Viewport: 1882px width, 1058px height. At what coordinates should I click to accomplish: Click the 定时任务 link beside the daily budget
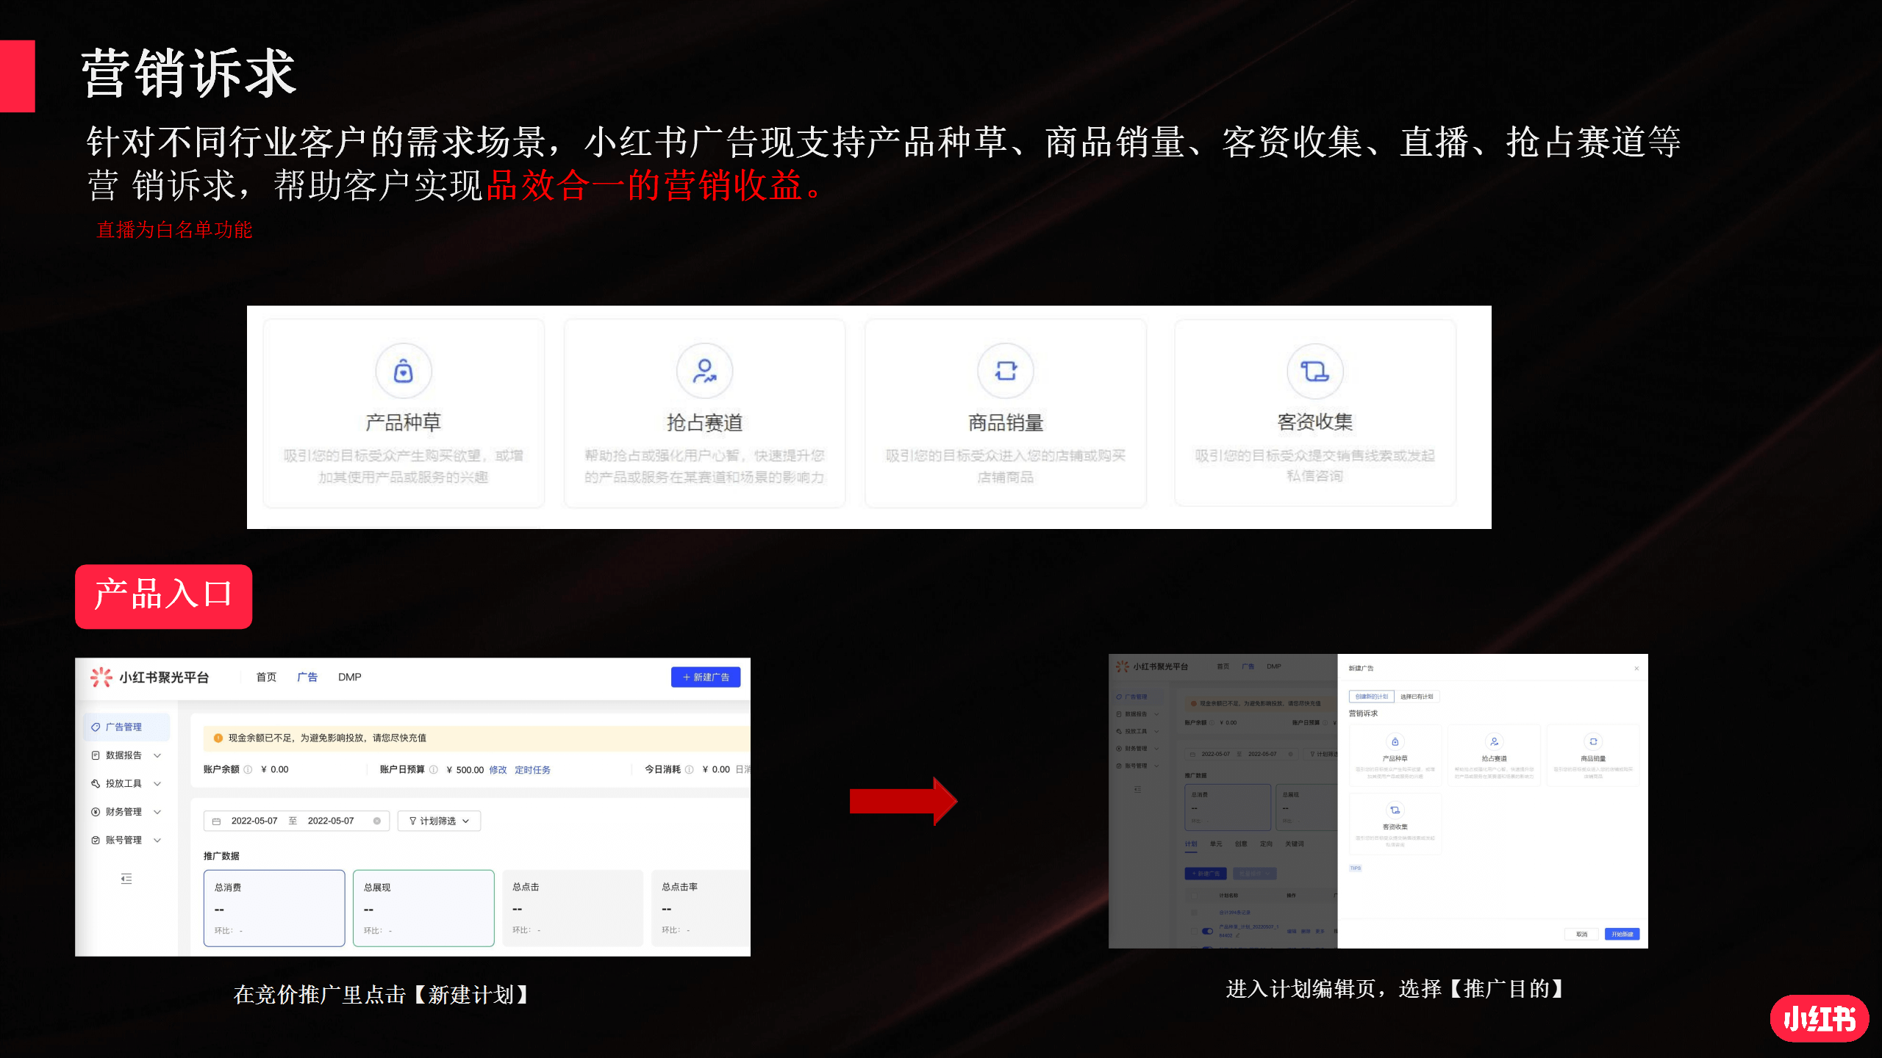(x=532, y=770)
